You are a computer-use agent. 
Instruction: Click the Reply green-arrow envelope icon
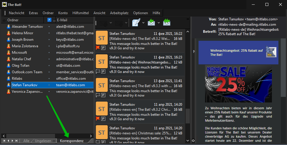coord(151,22)
